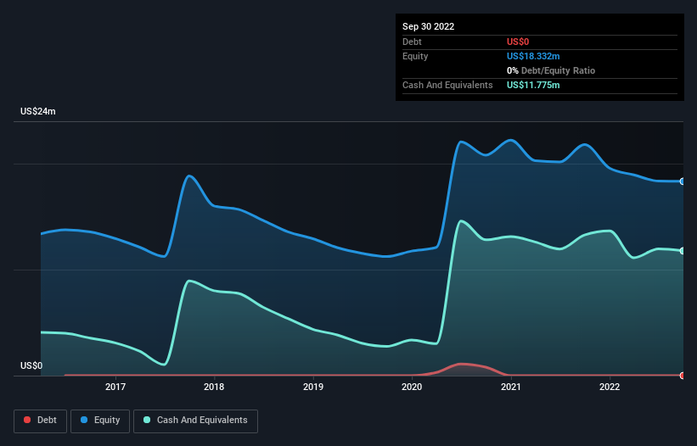Click the 2020 x-axis label
The image size is (697, 446).
pyautogui.click(x=412, y=387)
